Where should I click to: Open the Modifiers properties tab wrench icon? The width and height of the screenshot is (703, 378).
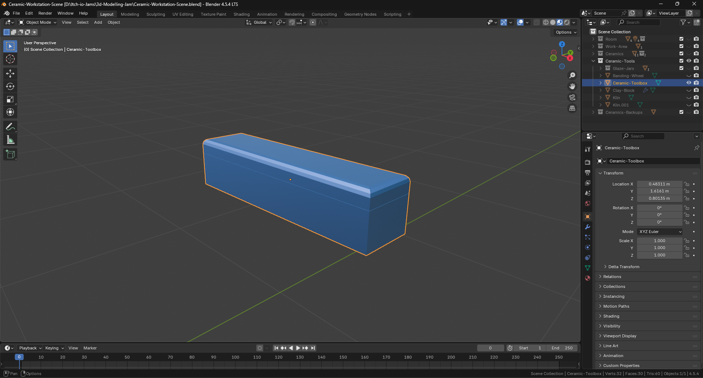click(x=588, y=227)
